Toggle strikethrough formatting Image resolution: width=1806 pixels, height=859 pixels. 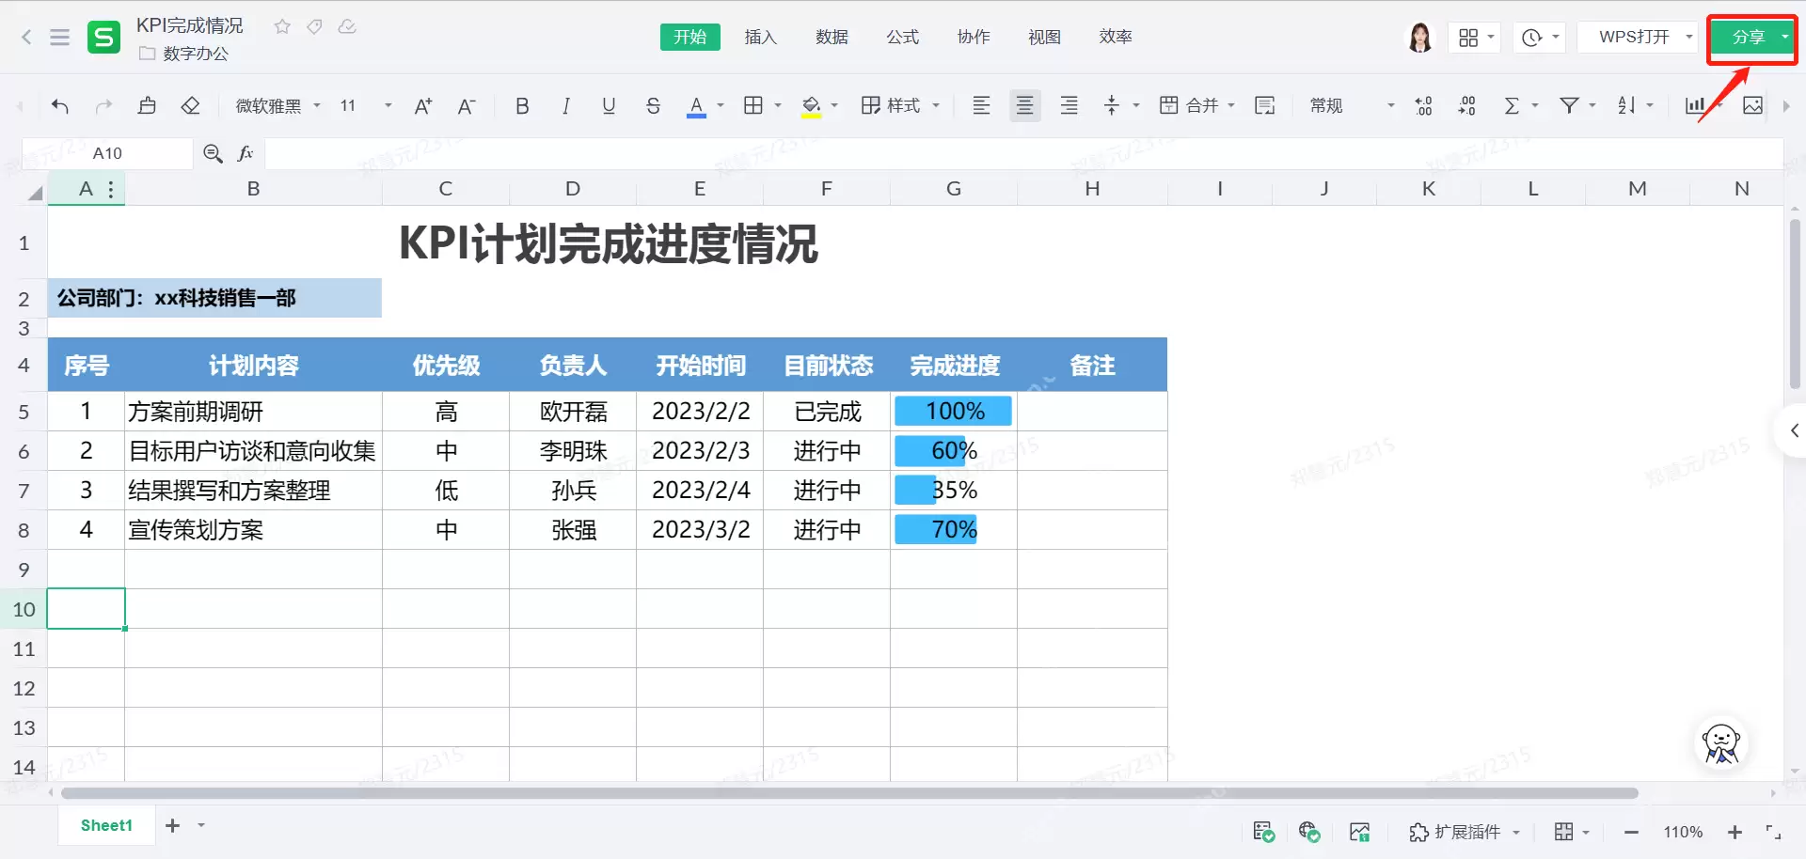click(x=653, y=106)
